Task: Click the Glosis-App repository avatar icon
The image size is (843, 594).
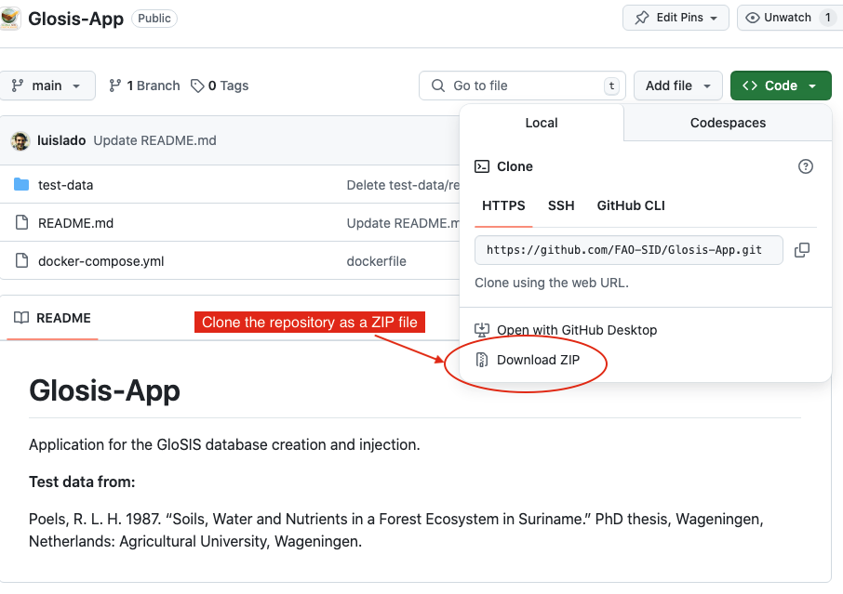Action: click(x=10, y=19)
